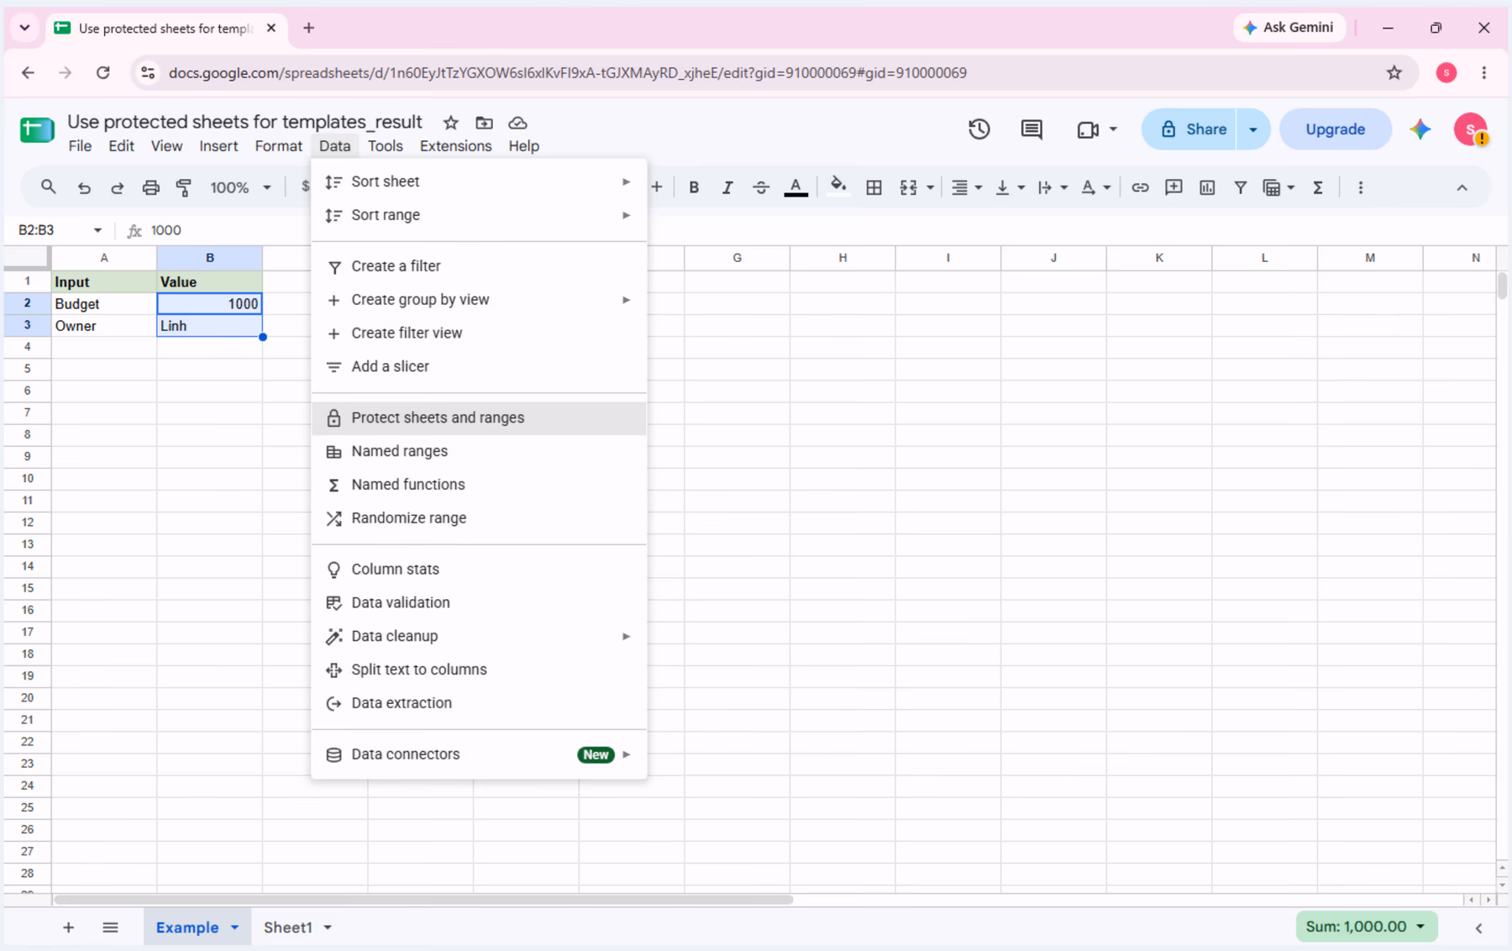Image resolution: width=1512 pixels, height=951 pixels.
Task: Open the cell borders icon
Action: coord(874,187)
